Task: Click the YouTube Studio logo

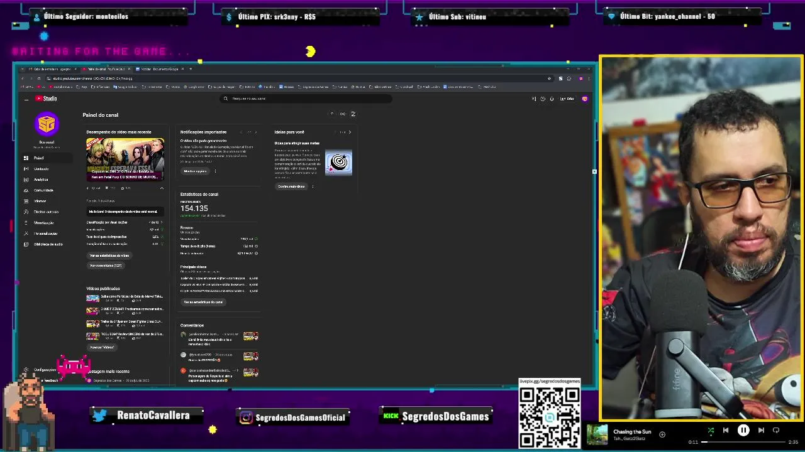Action: pyautogui.click(x=46, y=99)
